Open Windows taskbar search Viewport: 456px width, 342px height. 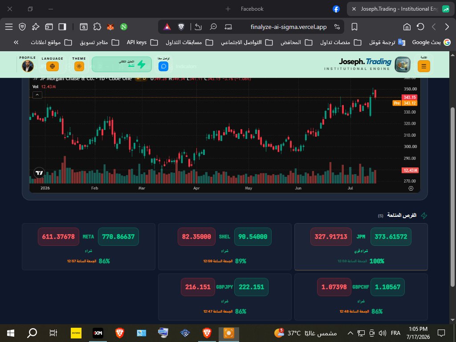coord(32,333)
